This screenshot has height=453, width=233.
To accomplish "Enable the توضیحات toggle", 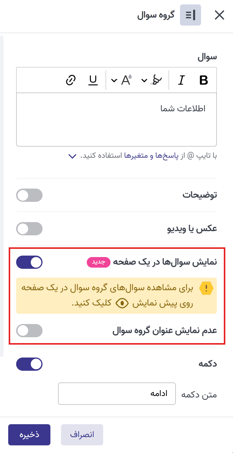I will click(x=29, y=195).
